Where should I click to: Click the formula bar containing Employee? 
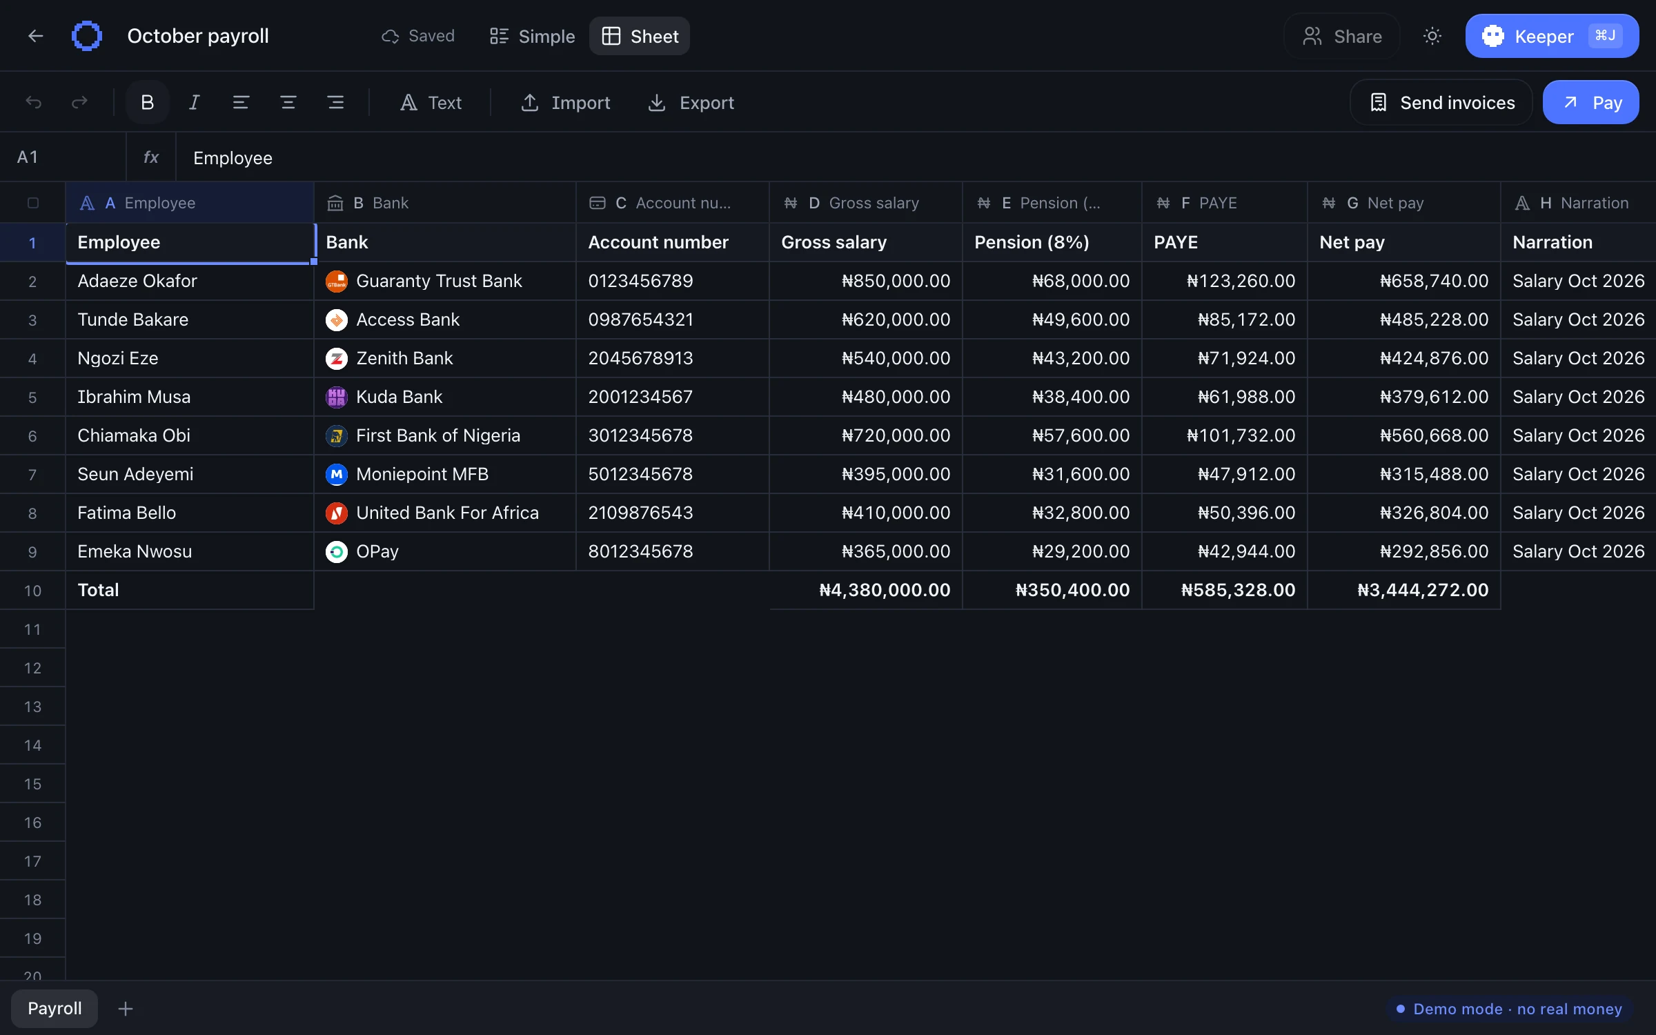tap(916, 157)
